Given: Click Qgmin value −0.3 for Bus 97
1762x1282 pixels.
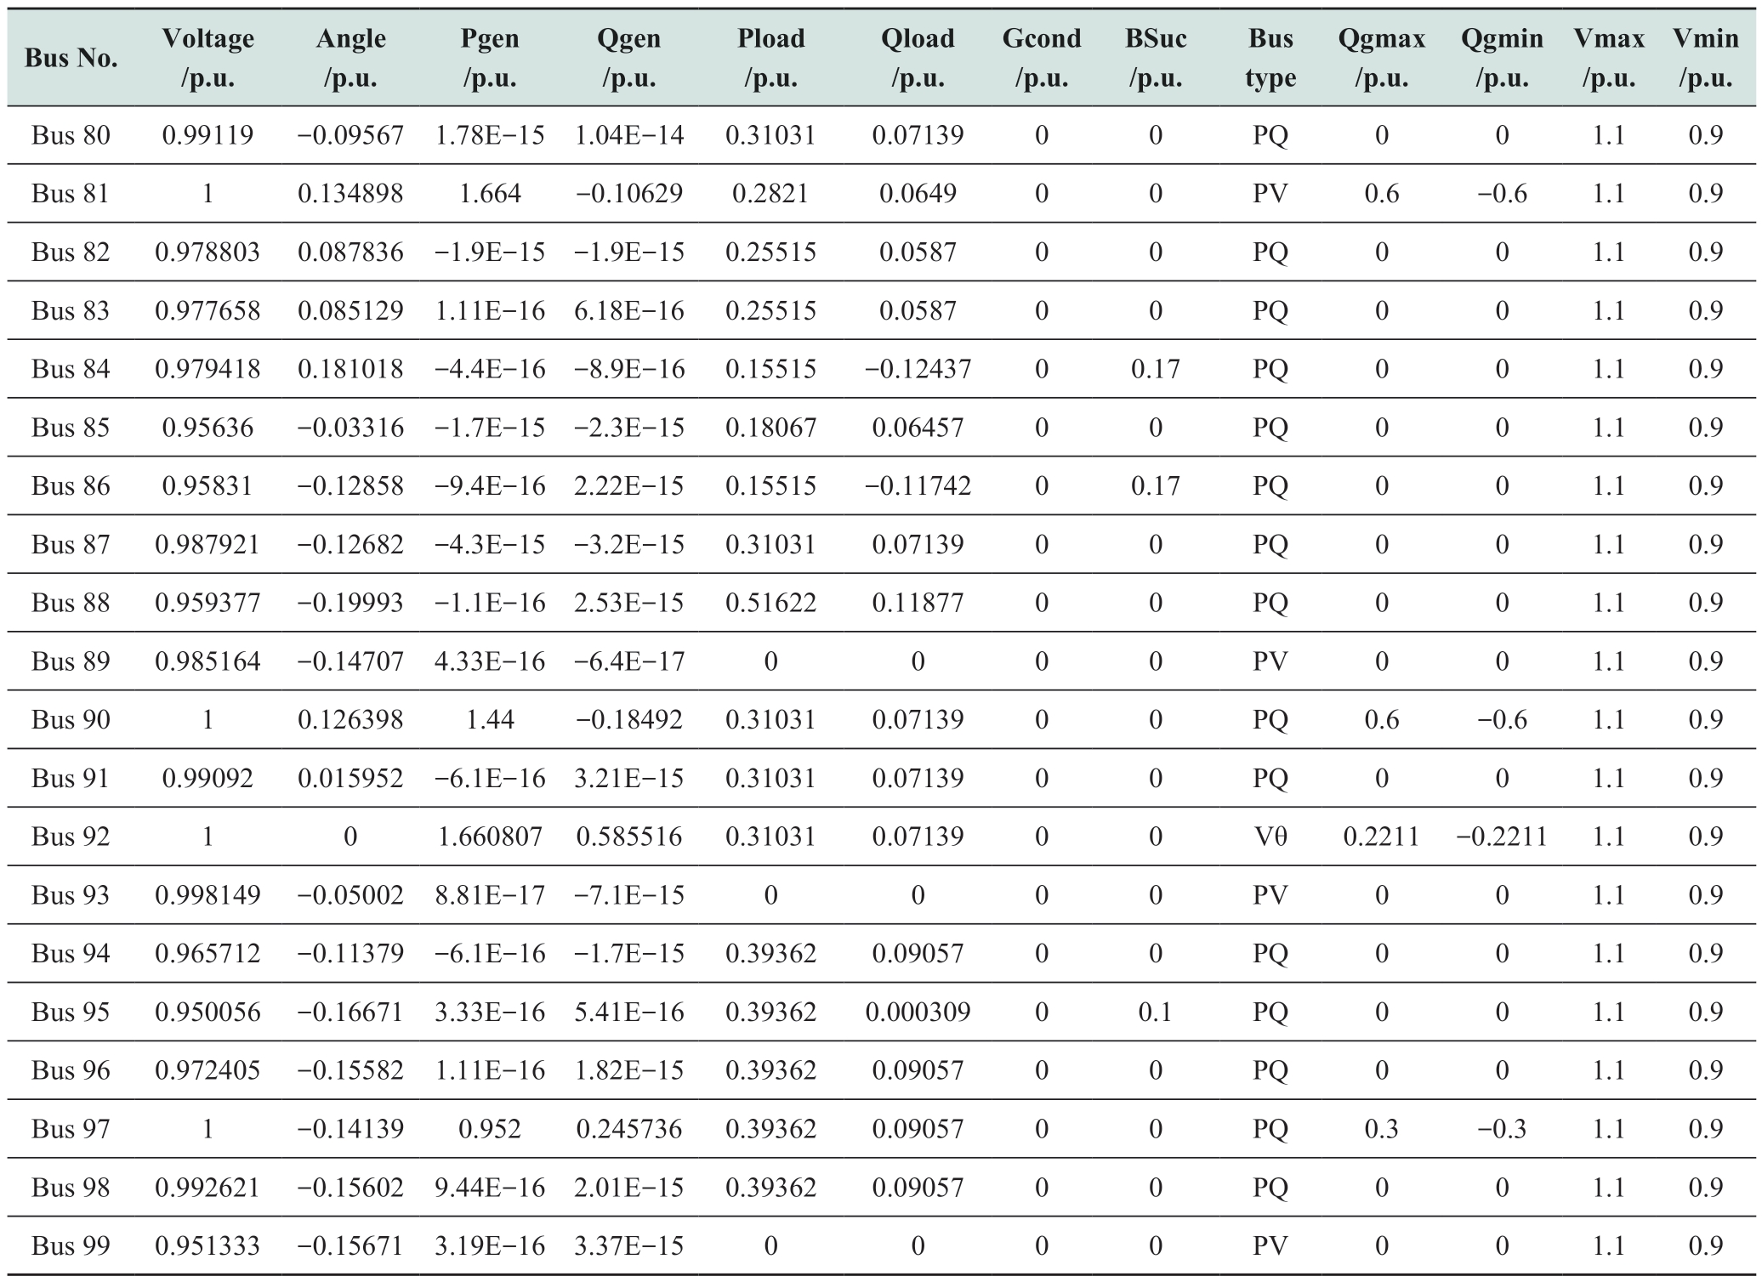Looking at the screenshot, I should point(1502,1129).
